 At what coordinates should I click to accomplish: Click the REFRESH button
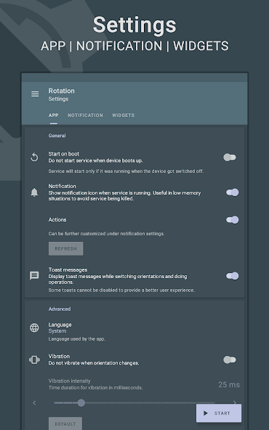click(66, 248)
